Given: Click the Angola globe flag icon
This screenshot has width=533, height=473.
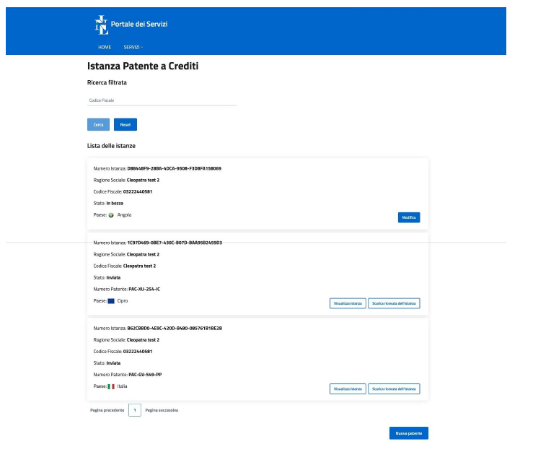Looking at the screenshot, I should click(x=111, y=215).
